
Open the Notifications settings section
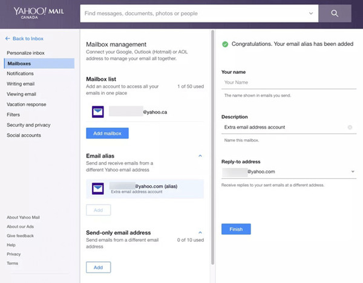20,74
